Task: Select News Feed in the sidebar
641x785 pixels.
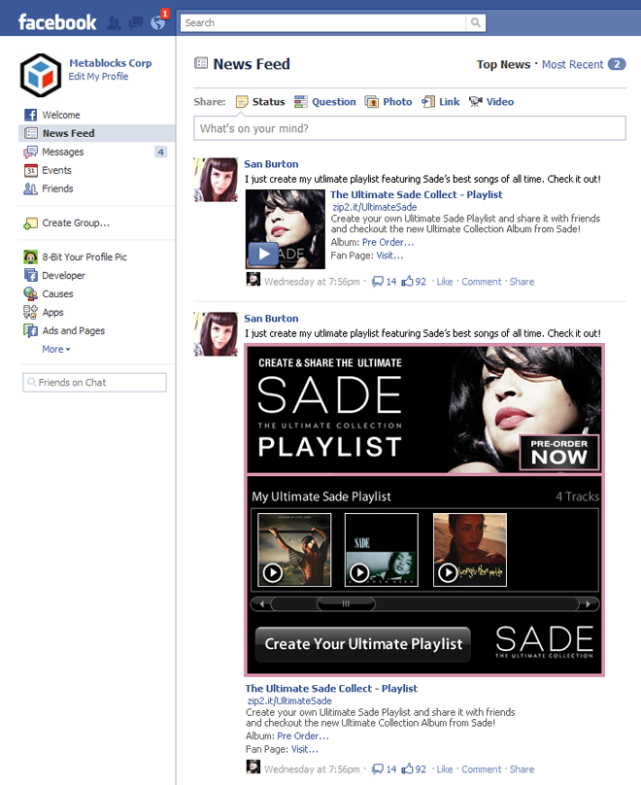Action: coord(97,133)
